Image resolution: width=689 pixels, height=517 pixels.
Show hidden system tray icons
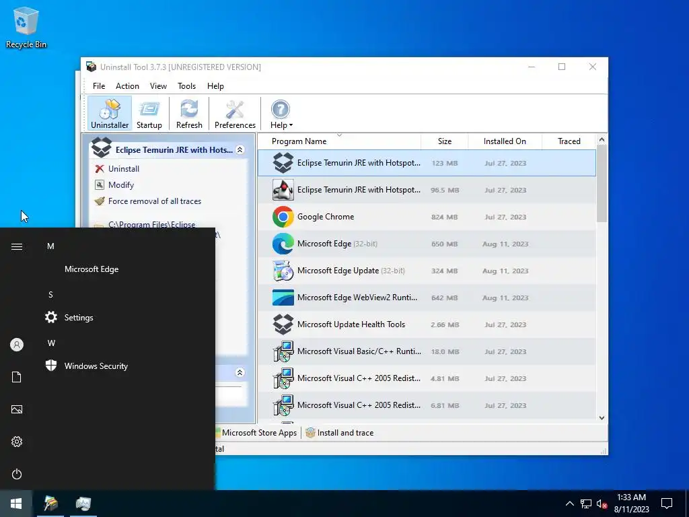(x=569, y=504)
